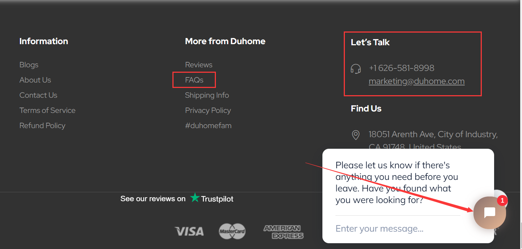This screenshot has width=522, height=249.
Task: Open the chat bubble widget
Action: click(489, 213)
